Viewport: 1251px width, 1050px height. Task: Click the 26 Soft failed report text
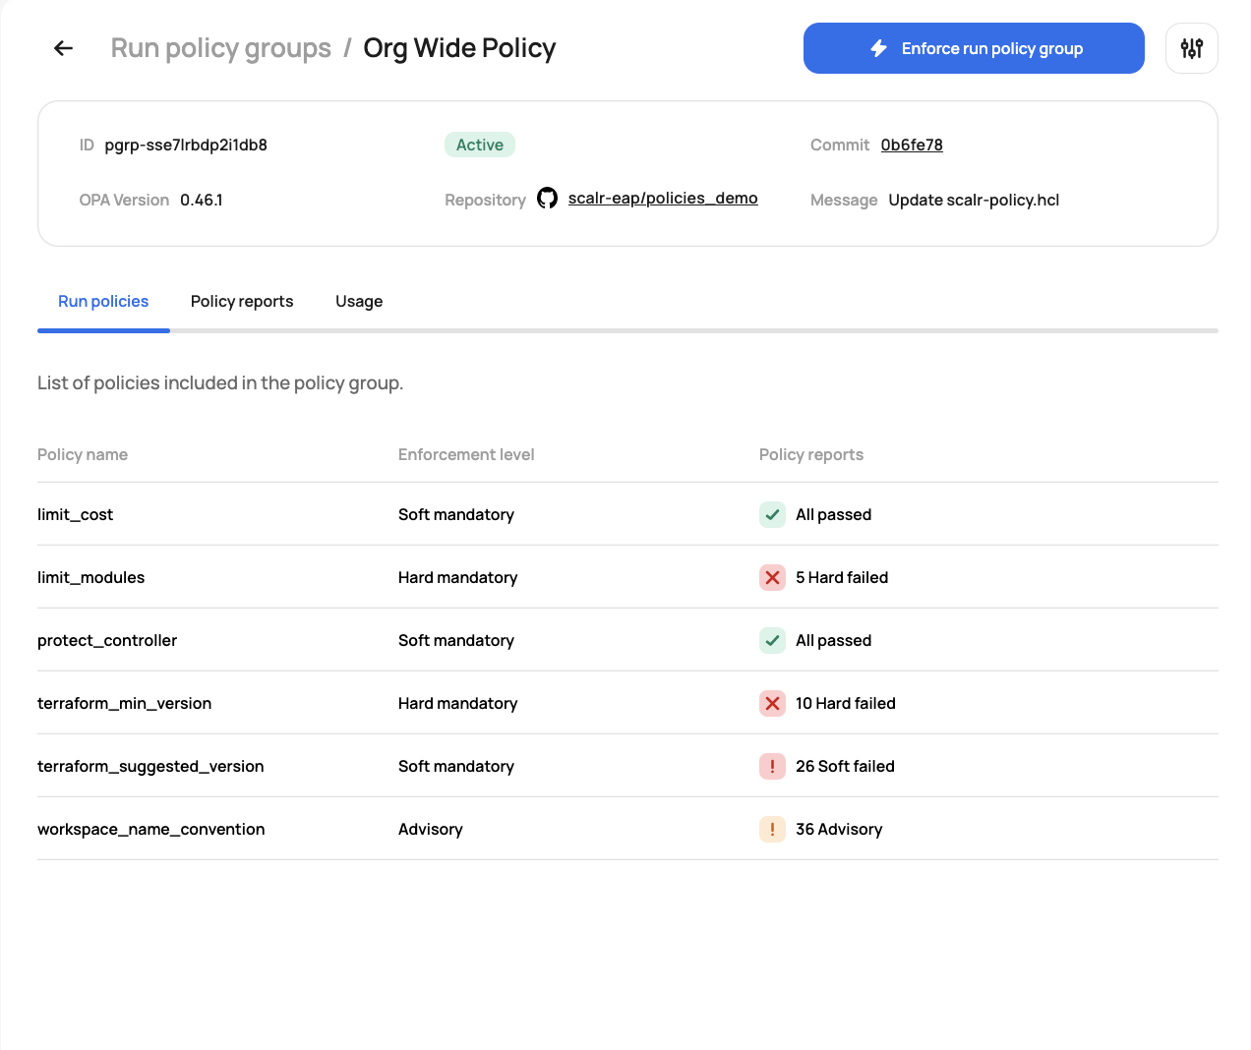(x=845, y=766)
